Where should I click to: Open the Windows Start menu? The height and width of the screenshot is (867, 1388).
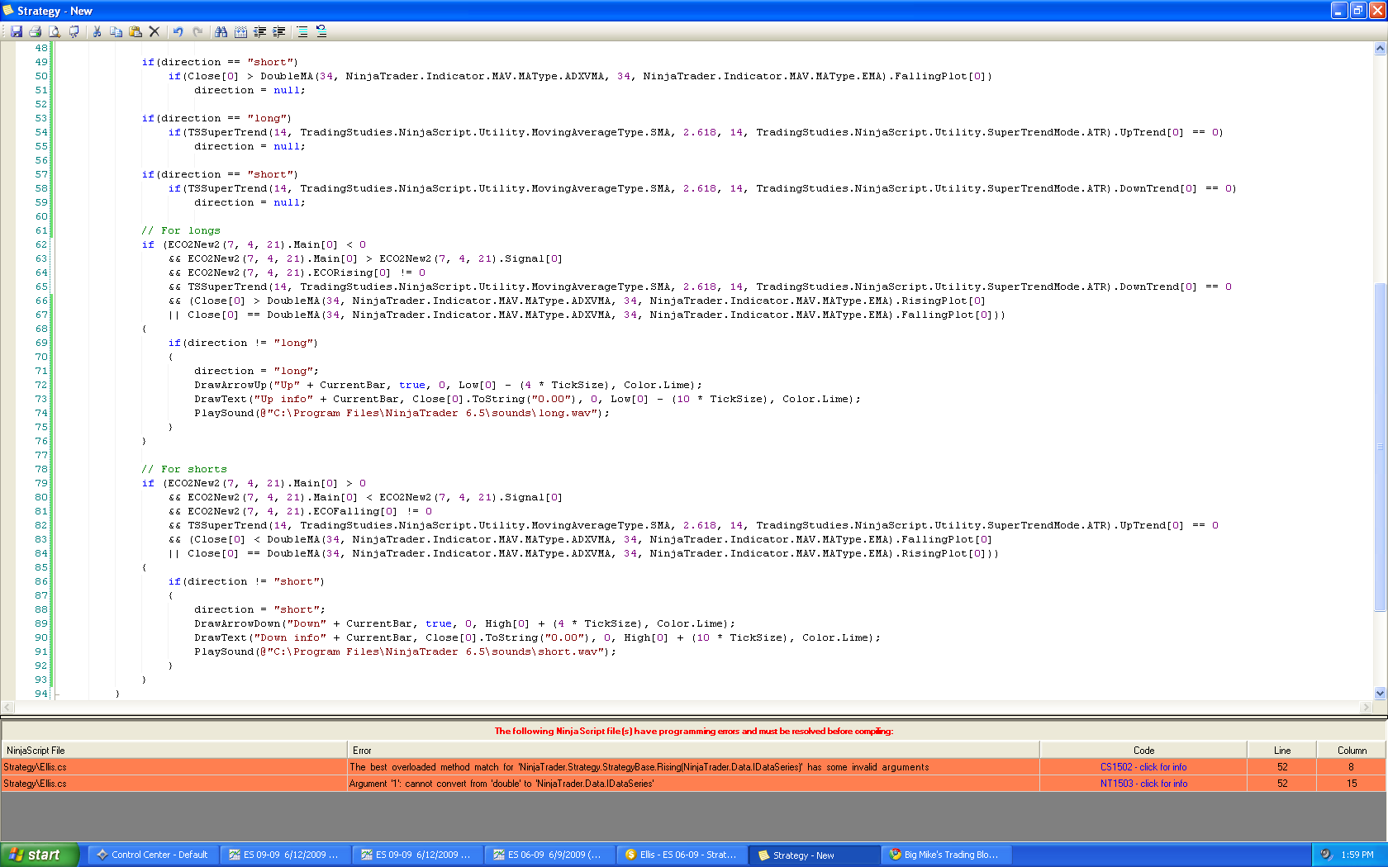point(39,855)
